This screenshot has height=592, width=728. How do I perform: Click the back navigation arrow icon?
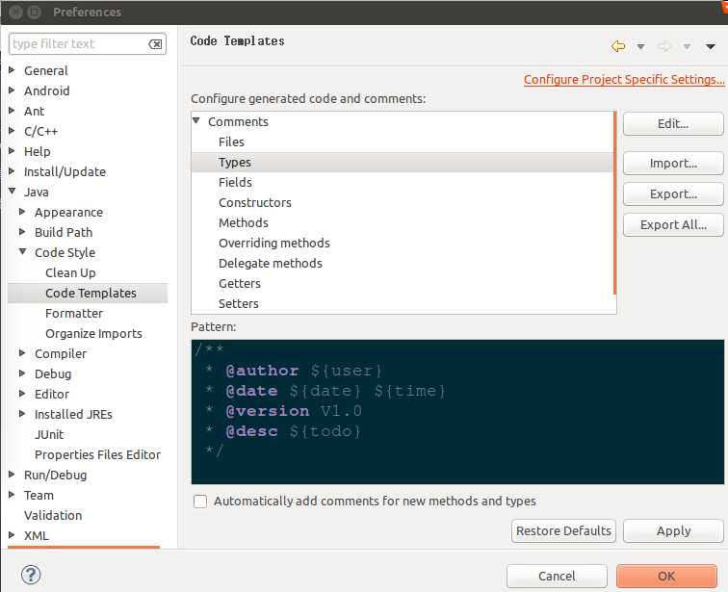618,46
